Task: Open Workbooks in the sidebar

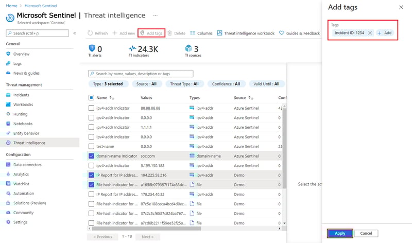Action: pos(23,105)
